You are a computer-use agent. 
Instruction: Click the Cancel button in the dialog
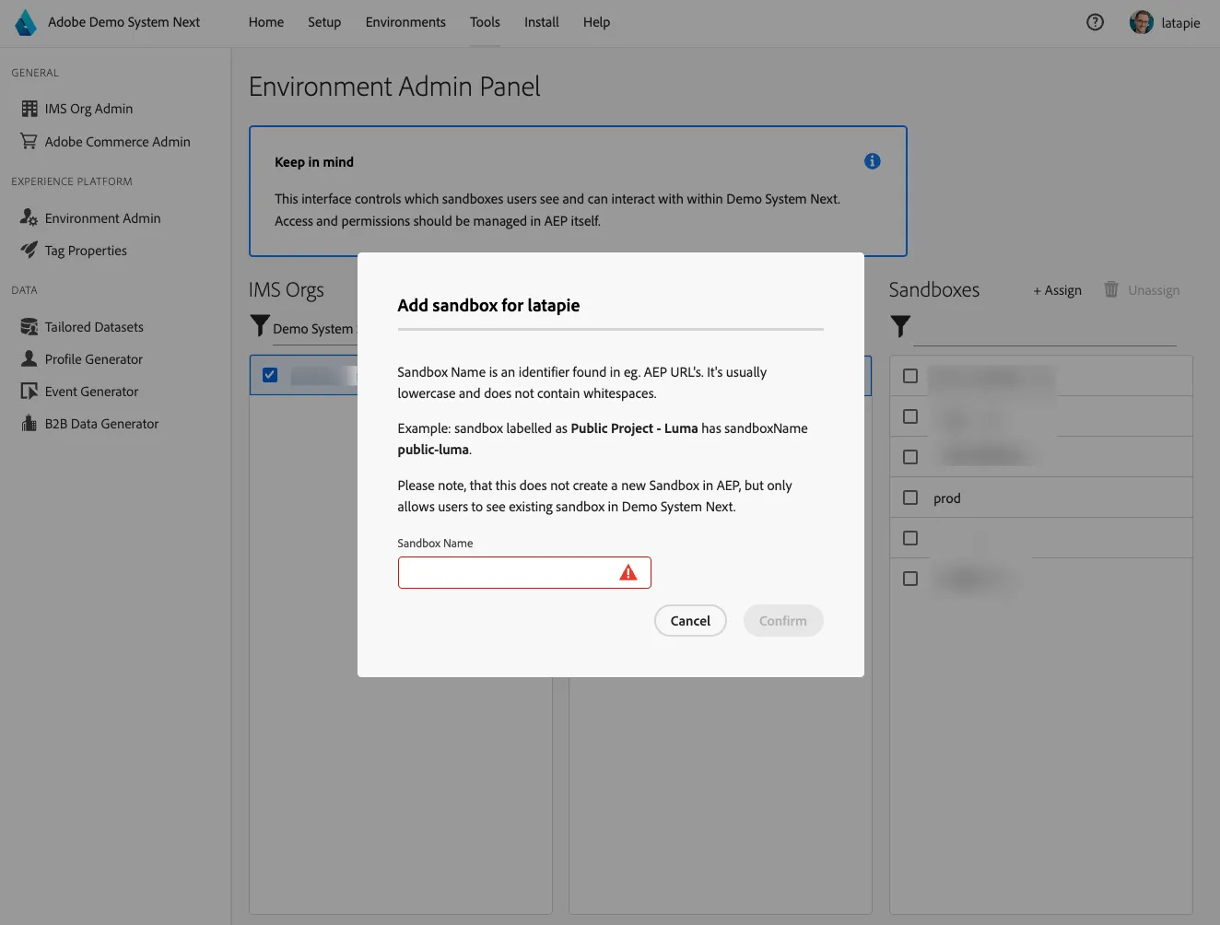pos(690,621)
